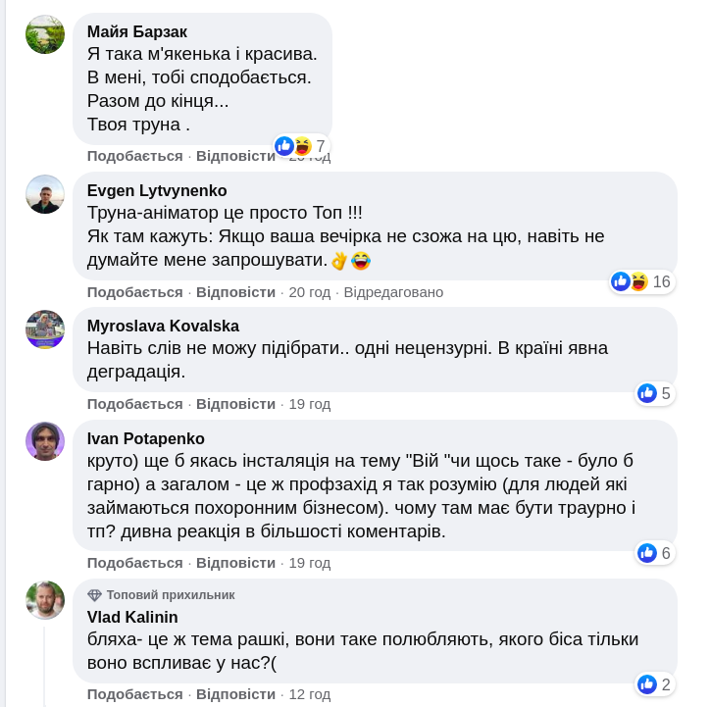Open Майя Барзак's profile picture
710x707 pixels.
point(45,34)
